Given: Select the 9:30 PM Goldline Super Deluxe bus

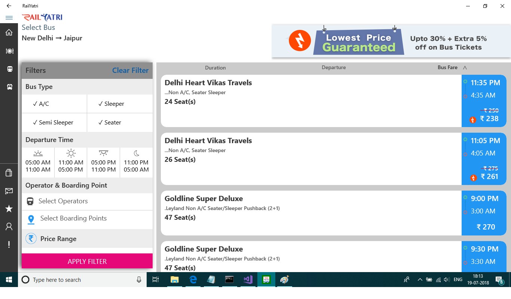Looking at the screenshot, I should point(334,257).
